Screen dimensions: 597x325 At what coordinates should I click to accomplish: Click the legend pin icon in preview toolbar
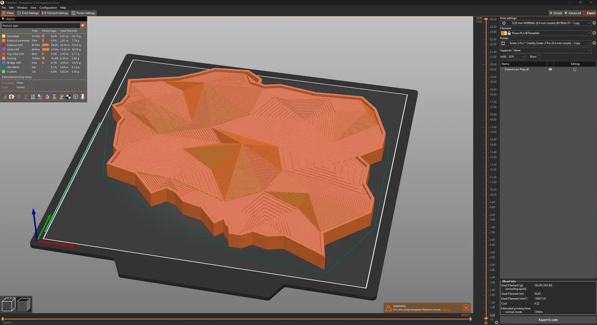[83, 97]
